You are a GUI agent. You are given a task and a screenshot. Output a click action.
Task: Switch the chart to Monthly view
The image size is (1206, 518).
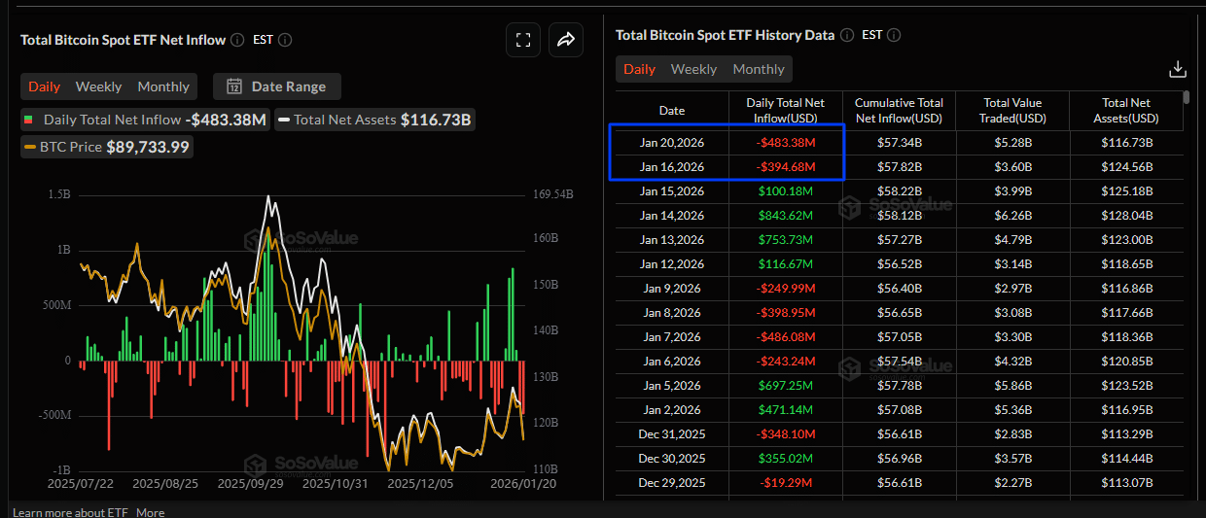tap(163, 86)
